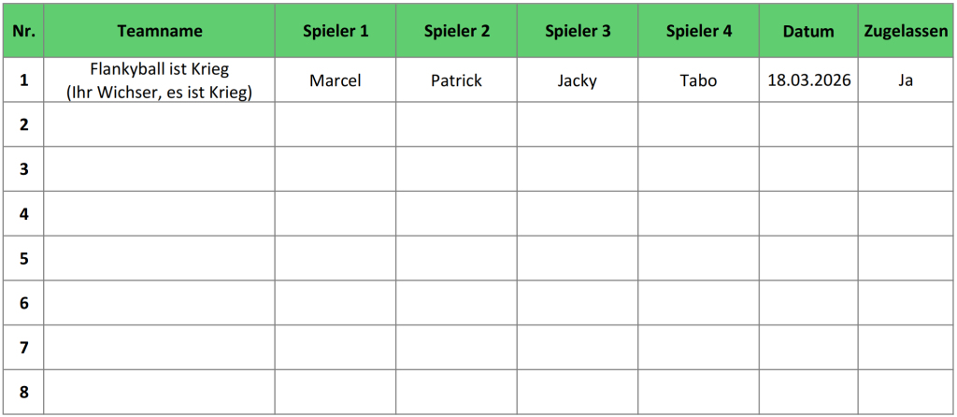Click the empty Teamname cell in row 3
957x417 pixels.
pyautogui.click(x=160, y=169)
